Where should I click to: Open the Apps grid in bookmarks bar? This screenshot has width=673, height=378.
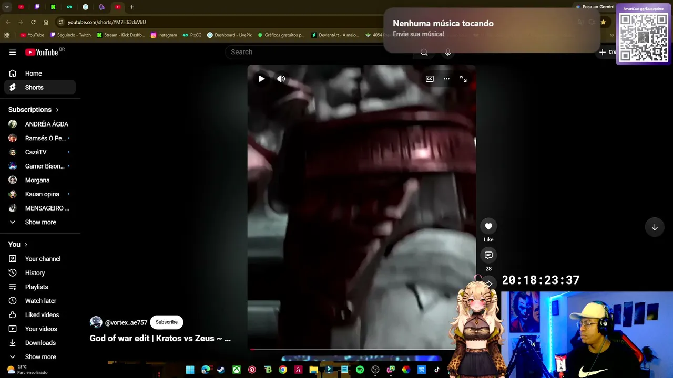[7, 35]
